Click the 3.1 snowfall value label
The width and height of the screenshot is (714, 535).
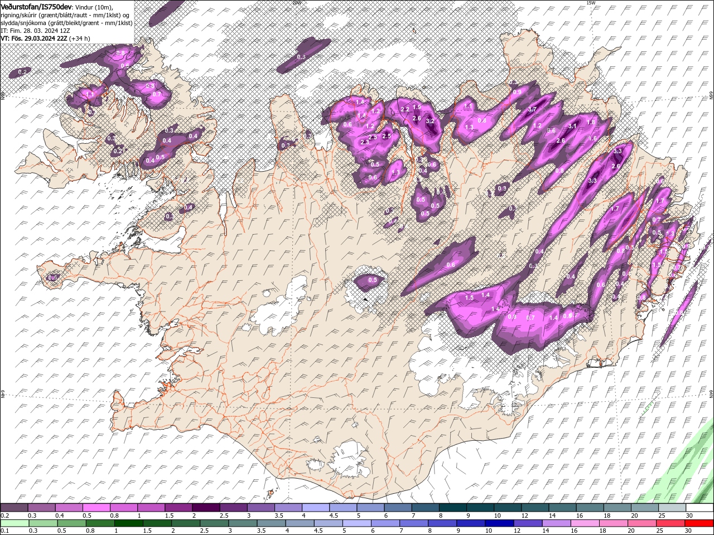[572, 127]
